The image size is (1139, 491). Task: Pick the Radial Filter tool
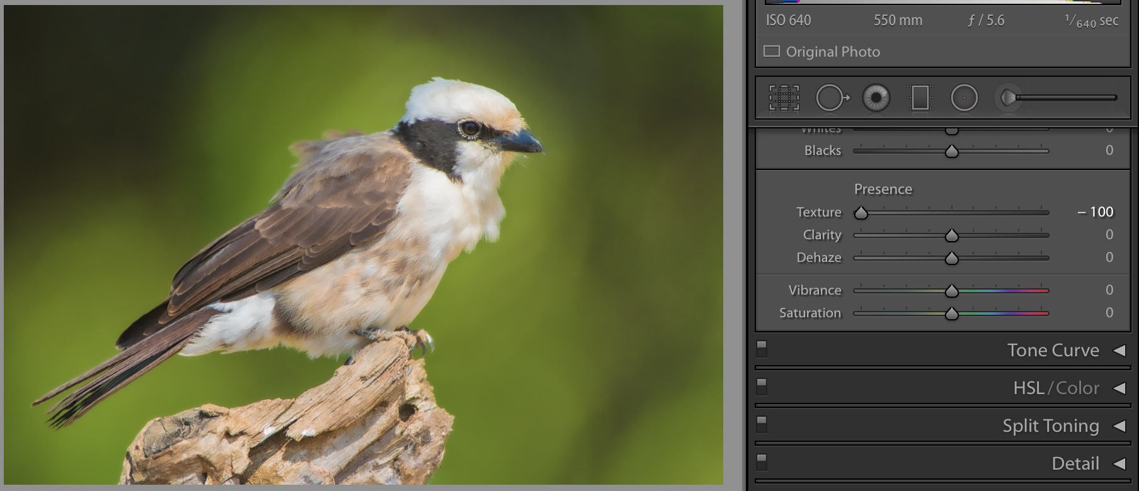[x=964, y=98]
